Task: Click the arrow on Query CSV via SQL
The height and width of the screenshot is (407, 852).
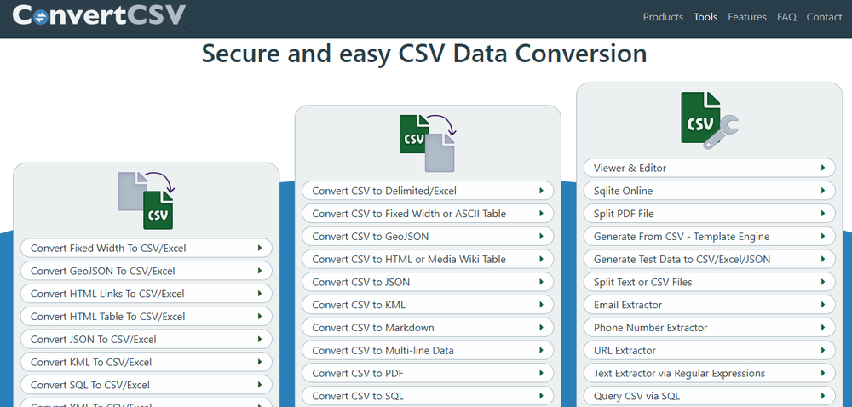Action: (x=823, y=396)
